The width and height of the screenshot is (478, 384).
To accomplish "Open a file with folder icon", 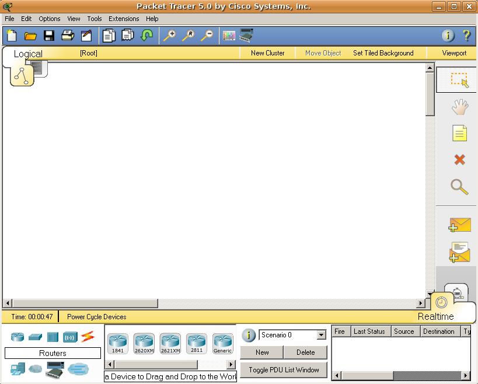I will tap(30, 36).
